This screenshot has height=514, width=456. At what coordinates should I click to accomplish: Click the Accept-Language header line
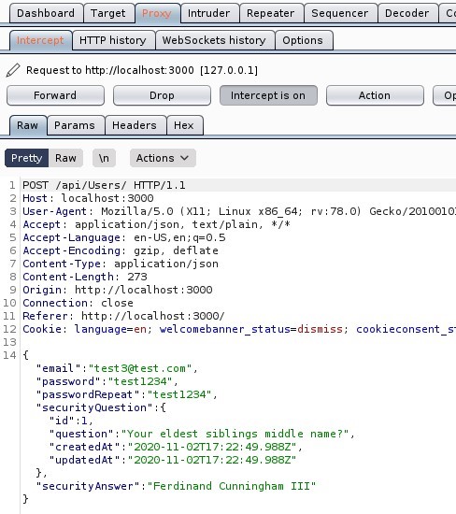pos(124,237)
